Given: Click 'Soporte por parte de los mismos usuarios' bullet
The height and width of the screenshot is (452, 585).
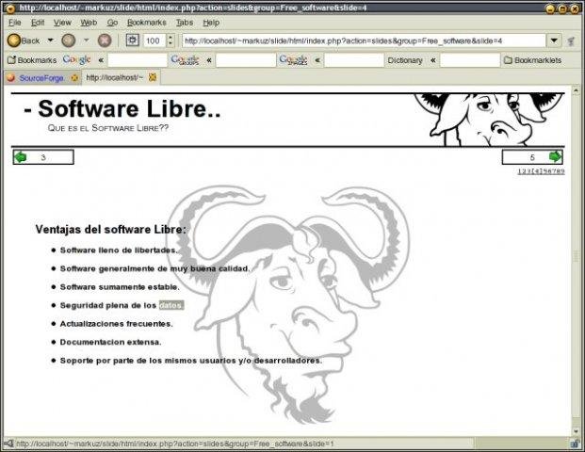Looking at the screenshot, I should [191, 361].
